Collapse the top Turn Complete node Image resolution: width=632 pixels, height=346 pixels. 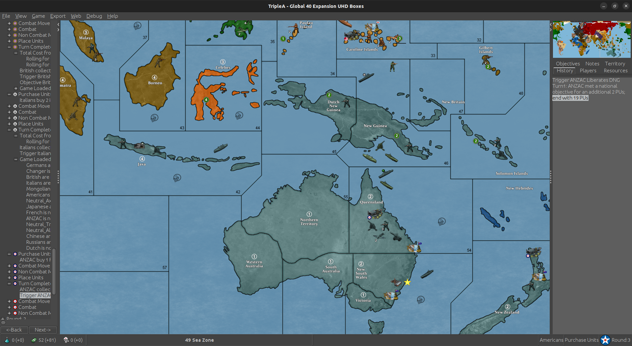click(9, 47)
